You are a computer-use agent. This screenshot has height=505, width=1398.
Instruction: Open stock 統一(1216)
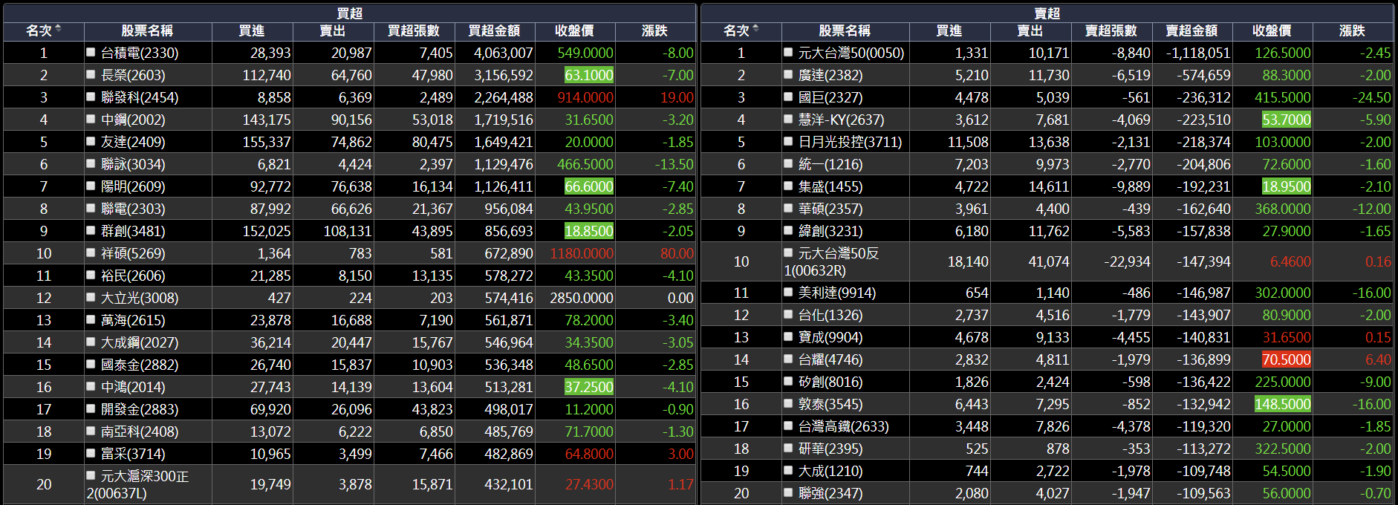coord(830,164)
